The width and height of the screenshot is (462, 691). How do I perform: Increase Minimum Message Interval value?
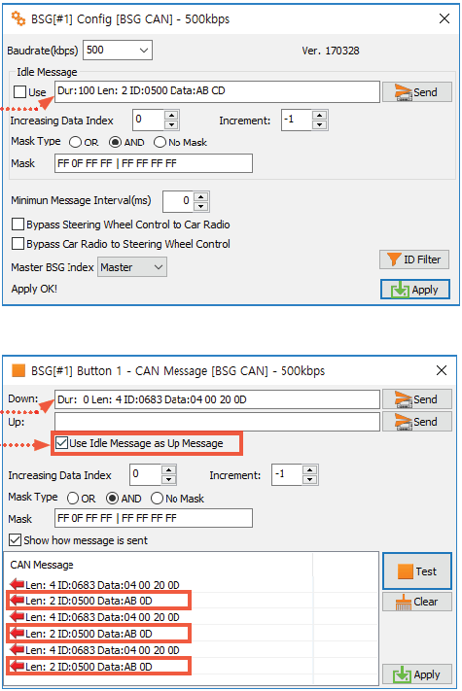click(201, 196)
